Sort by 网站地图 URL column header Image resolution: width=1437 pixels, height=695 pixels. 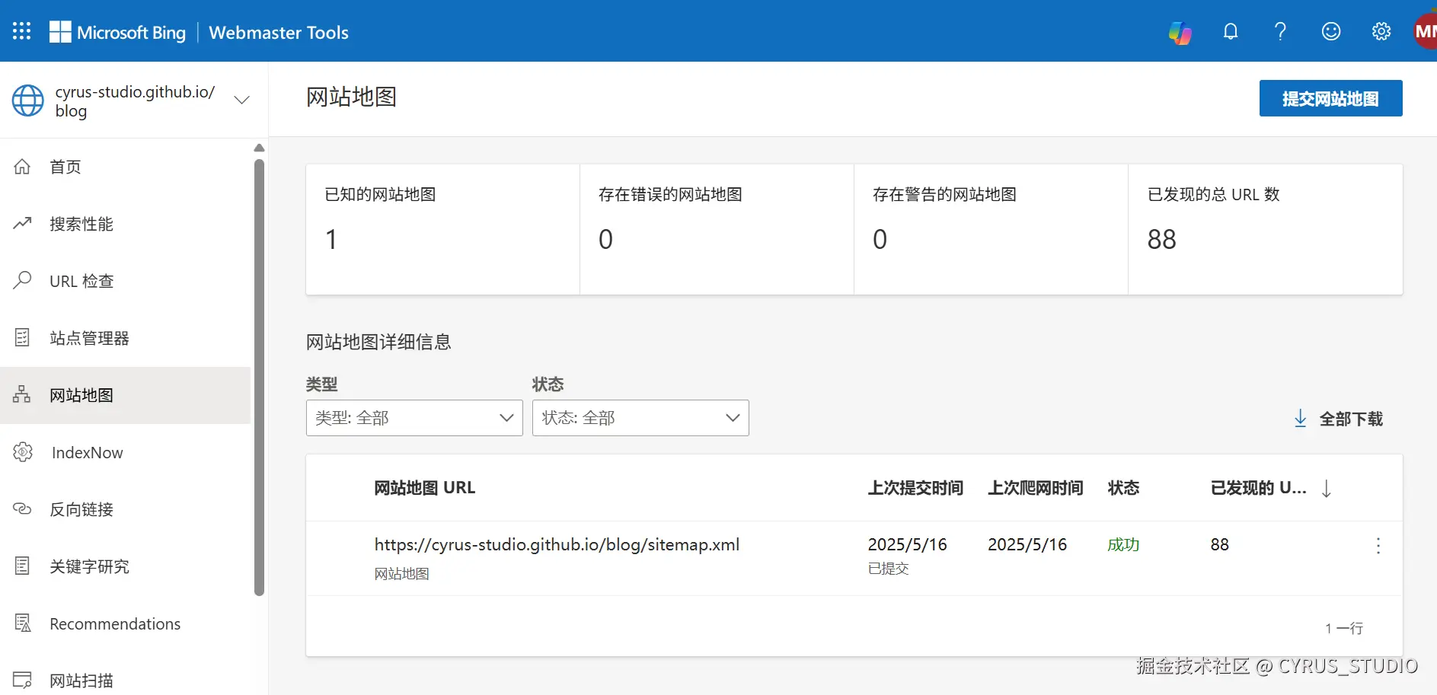click(x=425, y=488)
